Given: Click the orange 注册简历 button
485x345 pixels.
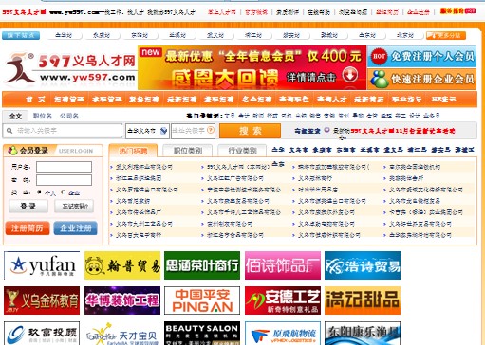Looking at the screenshot, I should tap(28, 228).
